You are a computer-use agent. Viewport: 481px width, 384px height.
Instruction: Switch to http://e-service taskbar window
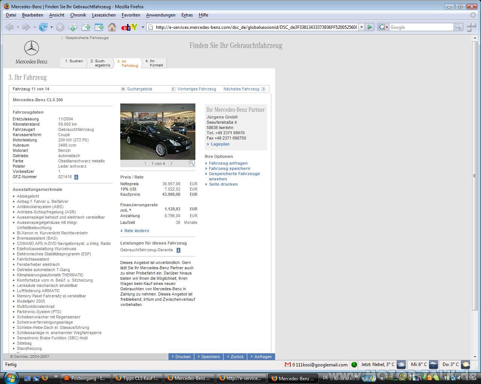point(241,378)
